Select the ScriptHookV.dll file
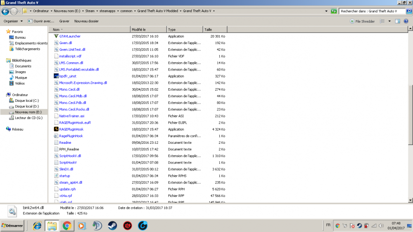Viewport: 413px width, 232px height. pyautogui.click(x=70, y=156)
